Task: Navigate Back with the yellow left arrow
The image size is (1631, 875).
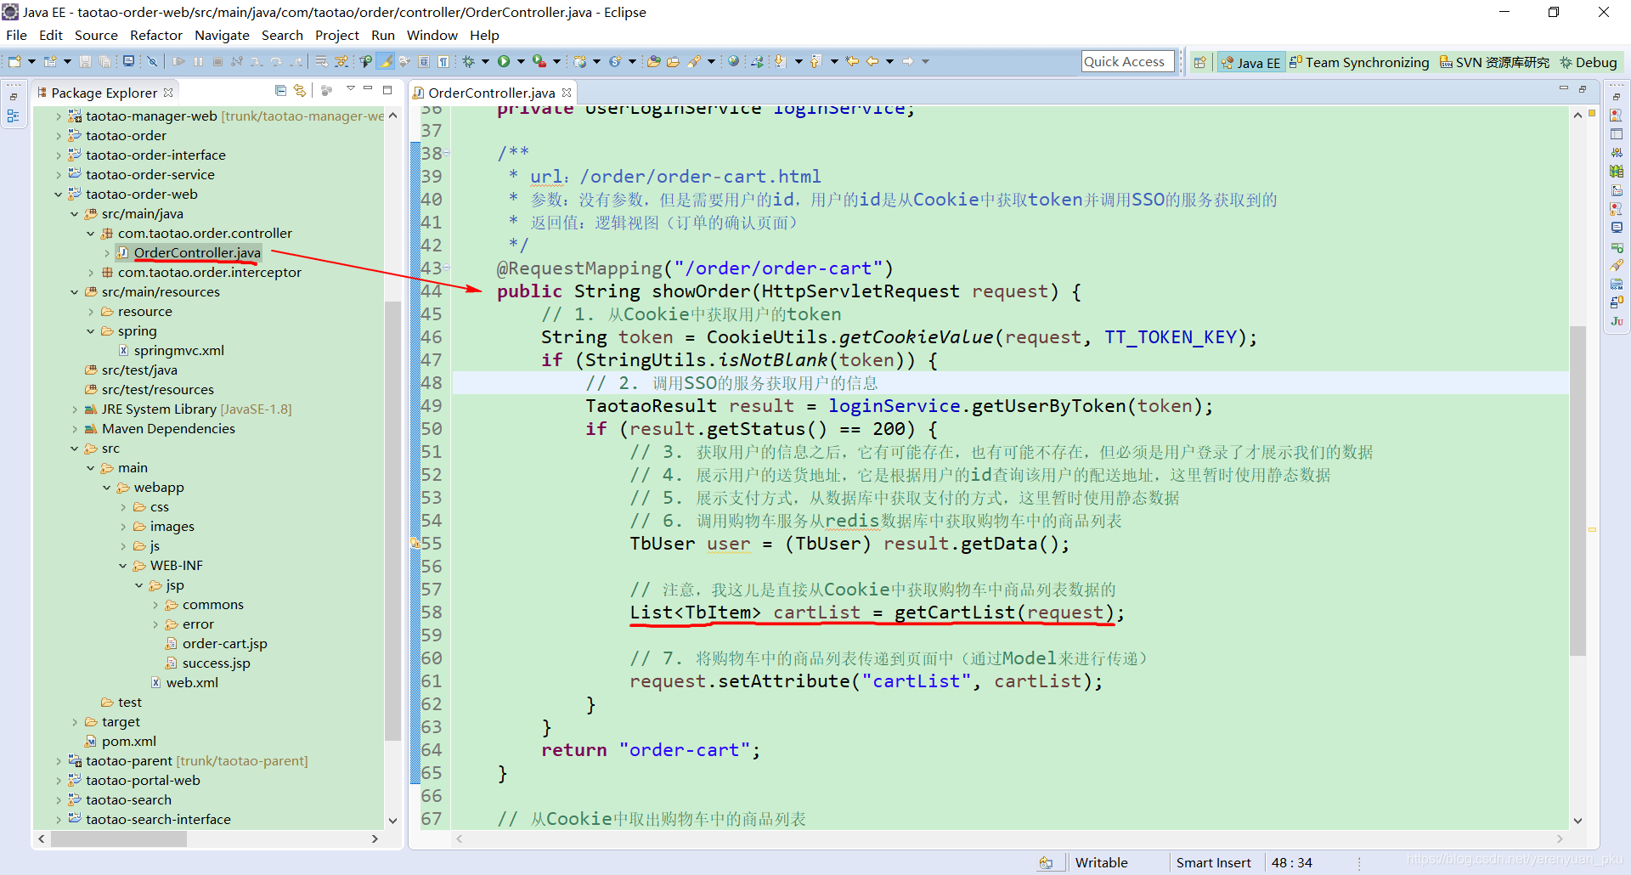Action: pos(872,61)
